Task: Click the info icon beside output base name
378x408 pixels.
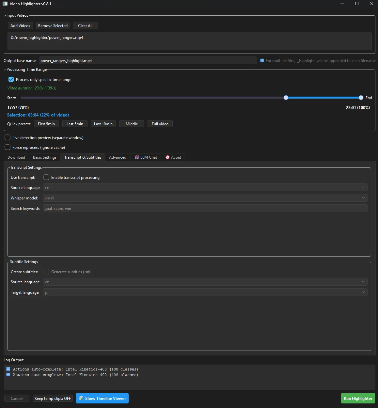Action: click(262, 61)
